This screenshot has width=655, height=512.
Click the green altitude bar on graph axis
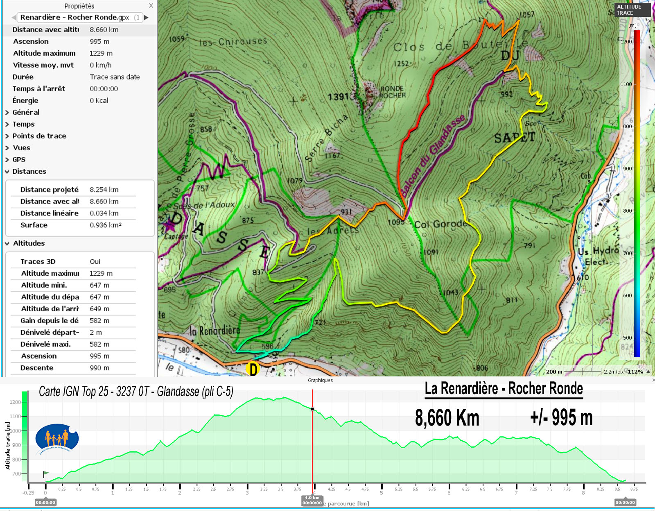coord(25,437)
